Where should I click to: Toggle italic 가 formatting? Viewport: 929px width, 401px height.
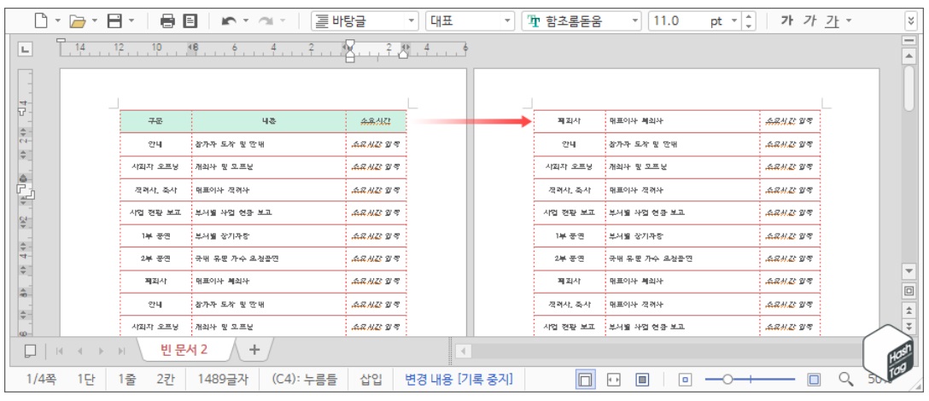810,21
